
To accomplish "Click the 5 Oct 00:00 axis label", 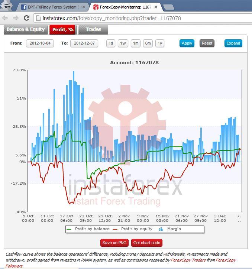I will tap(28, 218).
